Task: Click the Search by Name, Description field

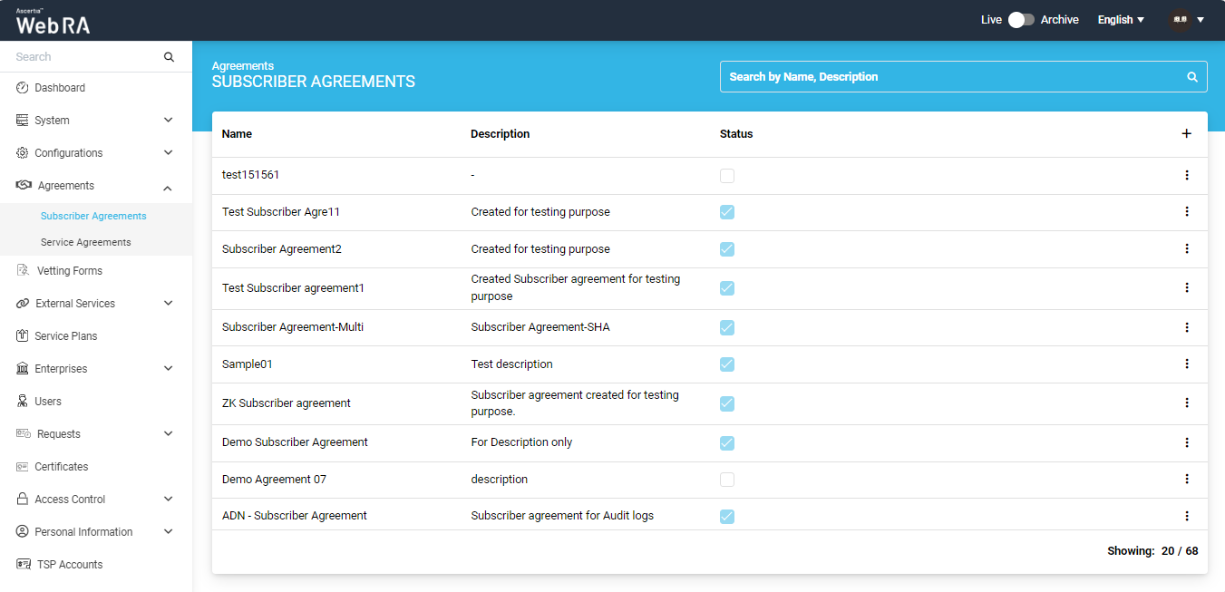Action: [952, 77]
